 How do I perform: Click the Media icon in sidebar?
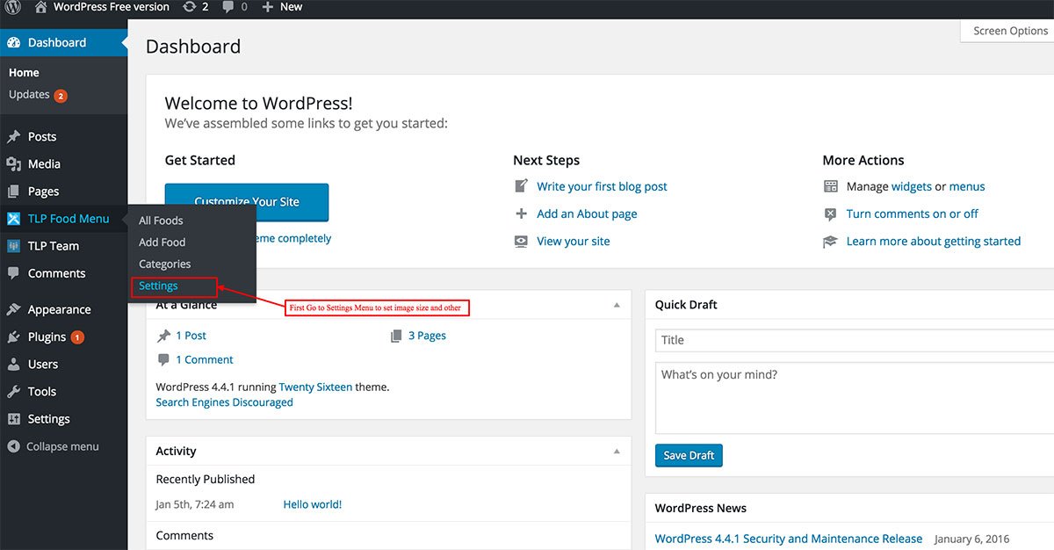pyautogui.click(x=13, y=164)
